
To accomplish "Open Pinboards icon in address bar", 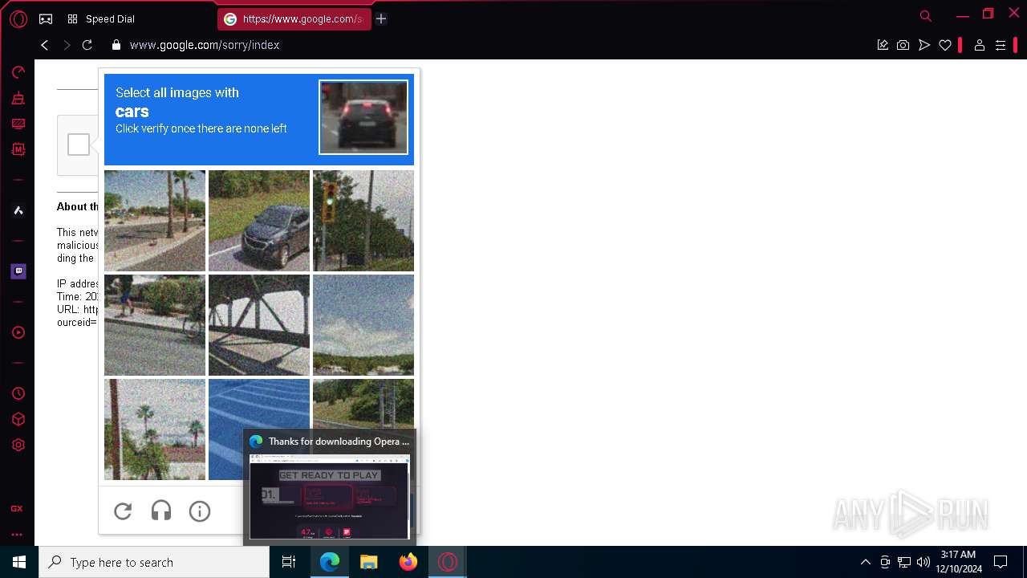I will click(883, 45).
